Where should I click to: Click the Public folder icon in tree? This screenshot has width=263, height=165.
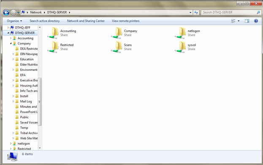pyautogui.click(x=17, y=117)
